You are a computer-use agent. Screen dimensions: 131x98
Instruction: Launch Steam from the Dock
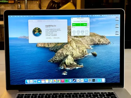74,81
